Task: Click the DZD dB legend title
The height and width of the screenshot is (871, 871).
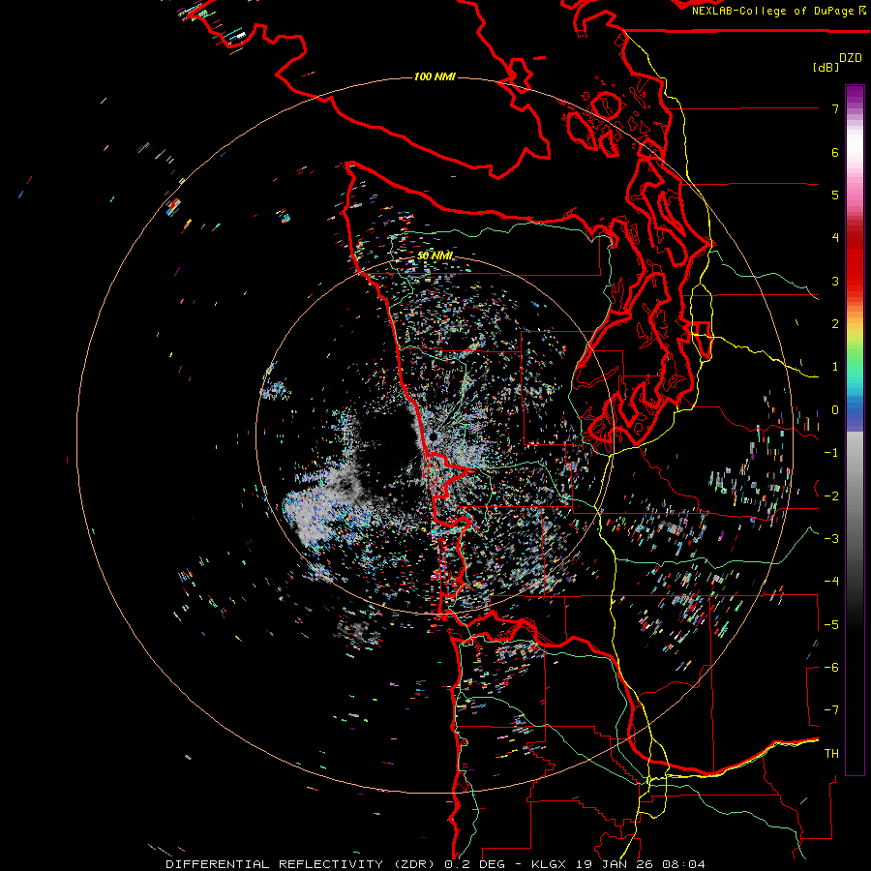Action: tap(838, 62)
